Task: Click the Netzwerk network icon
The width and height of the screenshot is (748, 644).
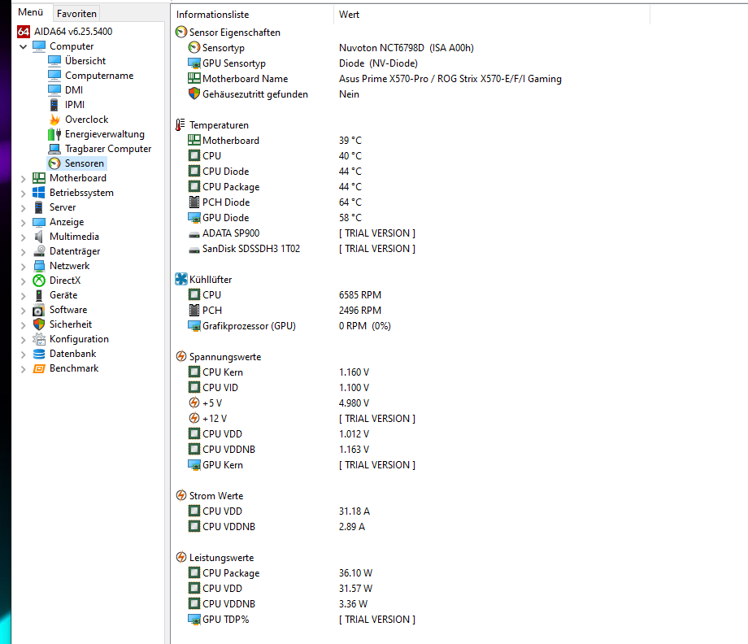Action: pos(39,266)
